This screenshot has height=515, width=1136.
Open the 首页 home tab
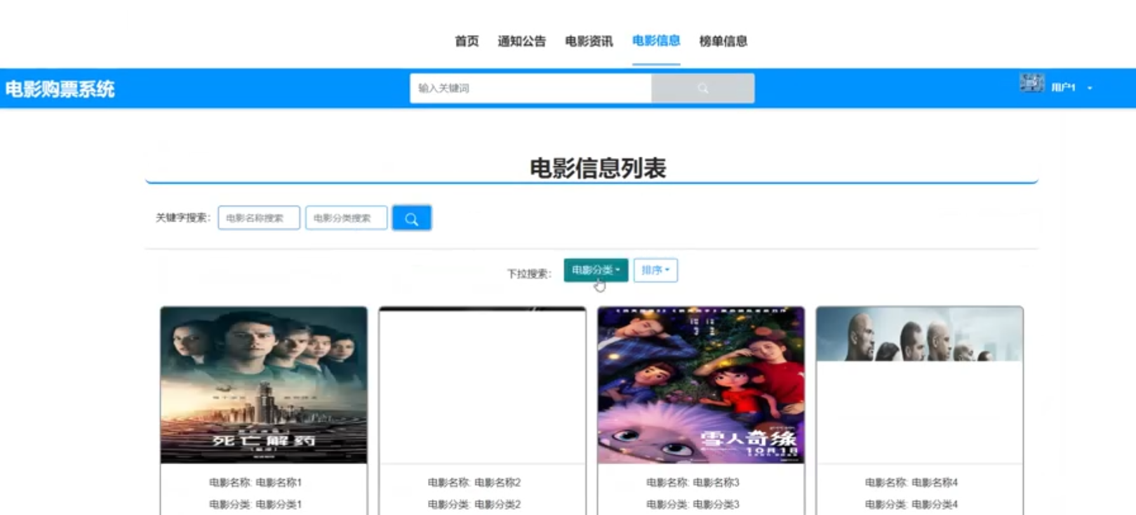(x=467, y=41)
